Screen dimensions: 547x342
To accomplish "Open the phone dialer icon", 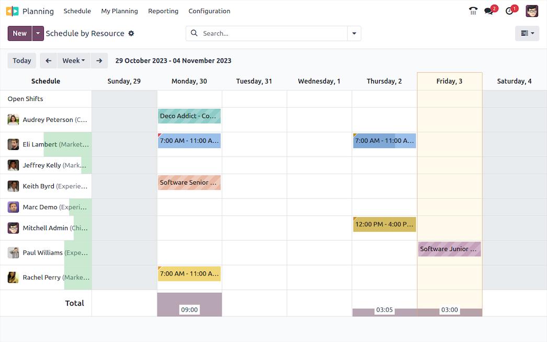I will 473,11.
